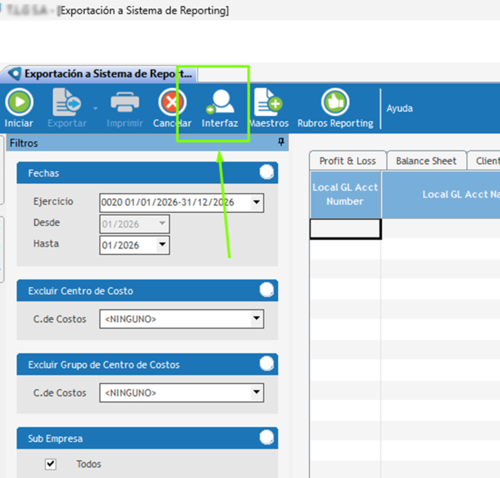Open the Ejercicio dropdown list
This screenshot has width=500, height=478.
(256, 202)
